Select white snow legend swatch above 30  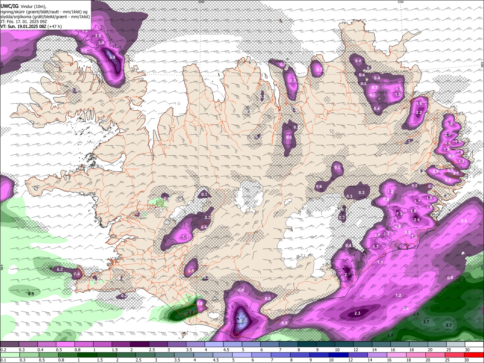[x=474, y=344]
